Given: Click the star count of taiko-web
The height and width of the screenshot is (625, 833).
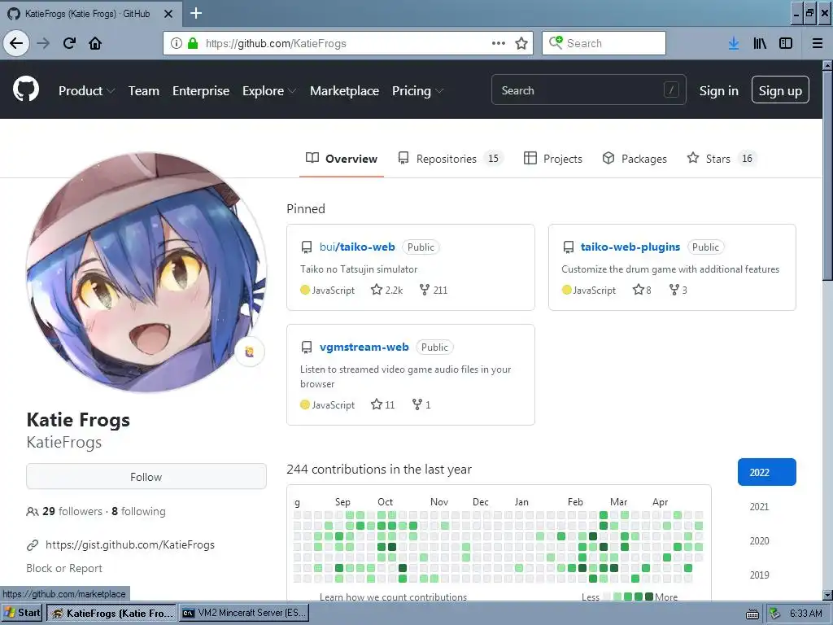Looking at the screenshot, I should pyautogui.click(x=386, y=291).
